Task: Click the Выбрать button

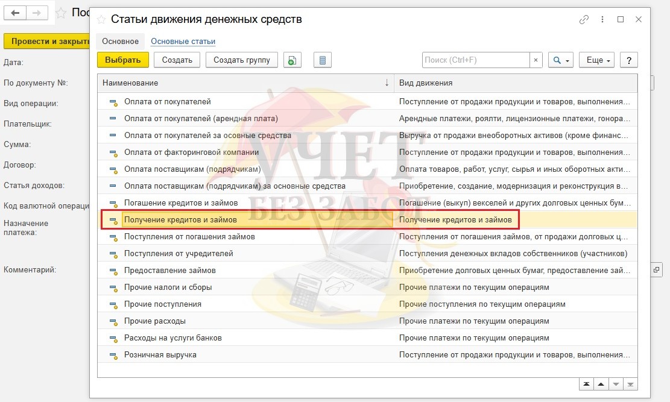Action: click(122, 60)
